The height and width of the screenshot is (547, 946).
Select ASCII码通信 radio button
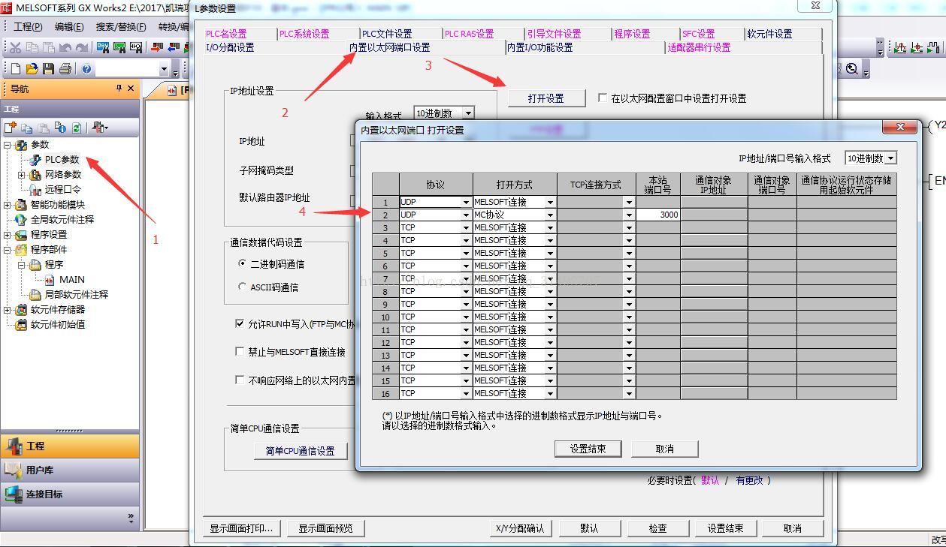click(242, 287)
